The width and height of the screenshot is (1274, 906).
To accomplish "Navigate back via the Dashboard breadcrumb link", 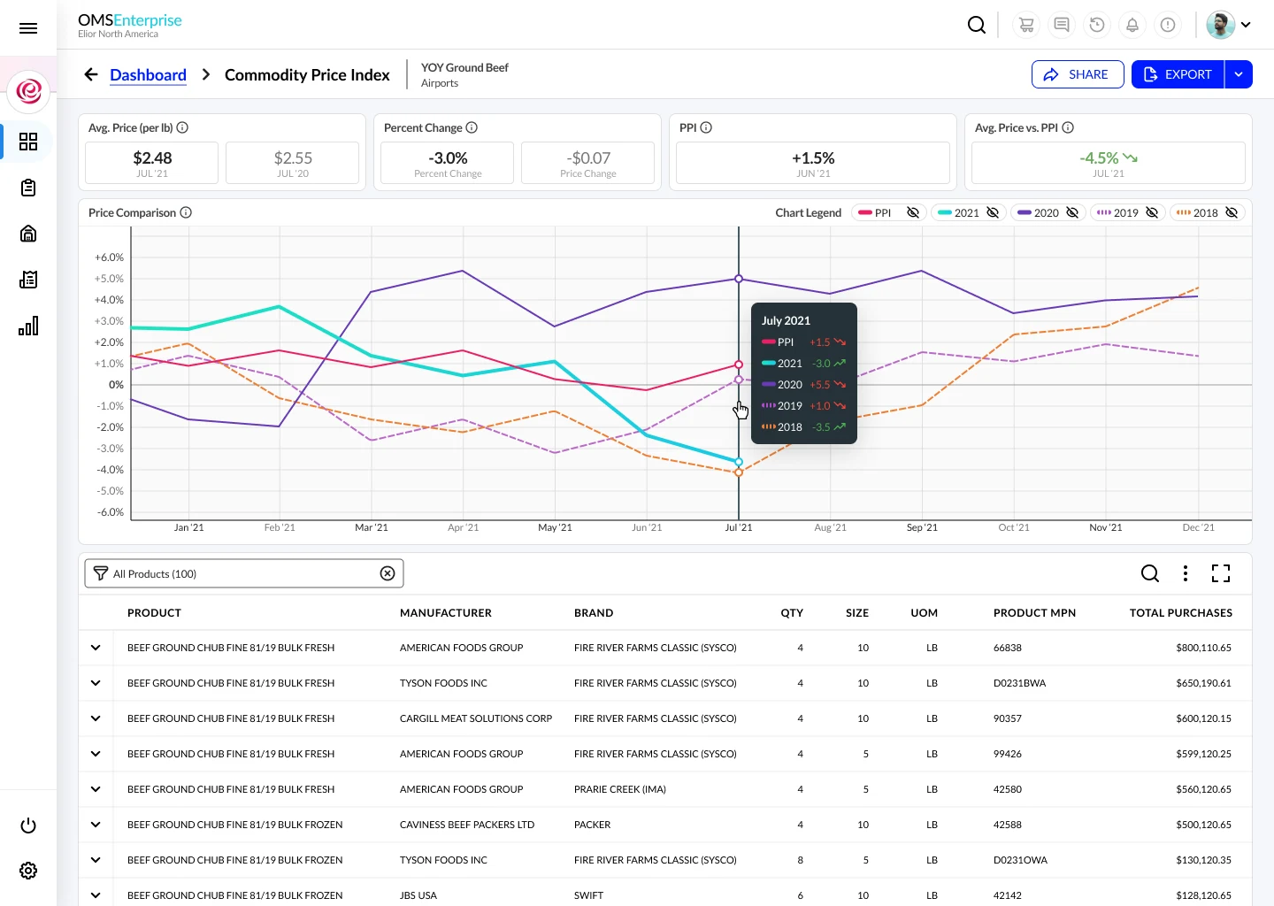I will [x=148, y=74].
